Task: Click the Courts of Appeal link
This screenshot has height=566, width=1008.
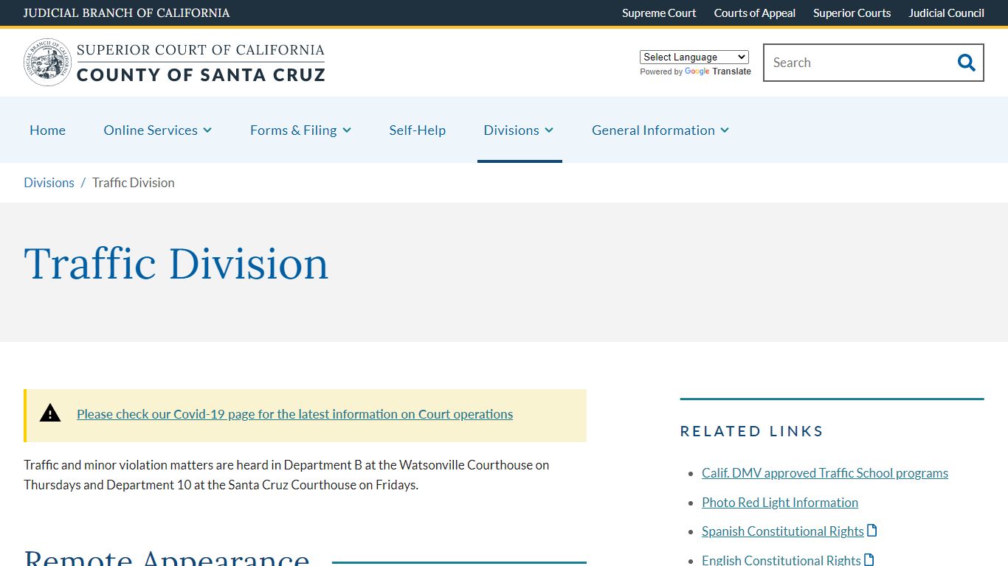Action: click(755, 13)
